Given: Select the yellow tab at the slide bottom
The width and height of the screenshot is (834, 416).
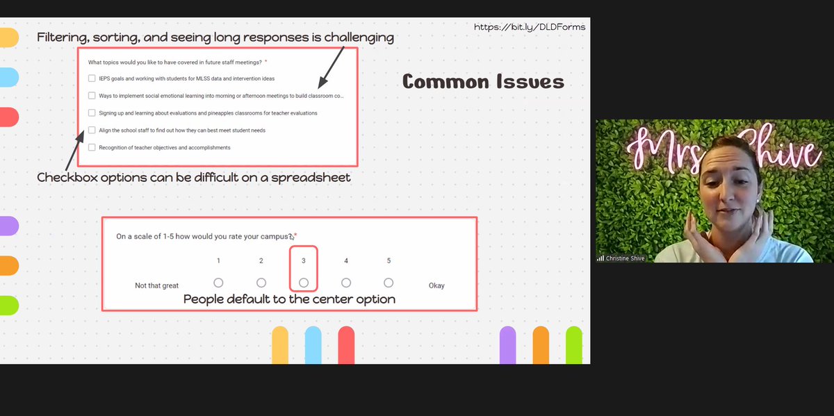Looking at the screenshot, I should 280,344.
